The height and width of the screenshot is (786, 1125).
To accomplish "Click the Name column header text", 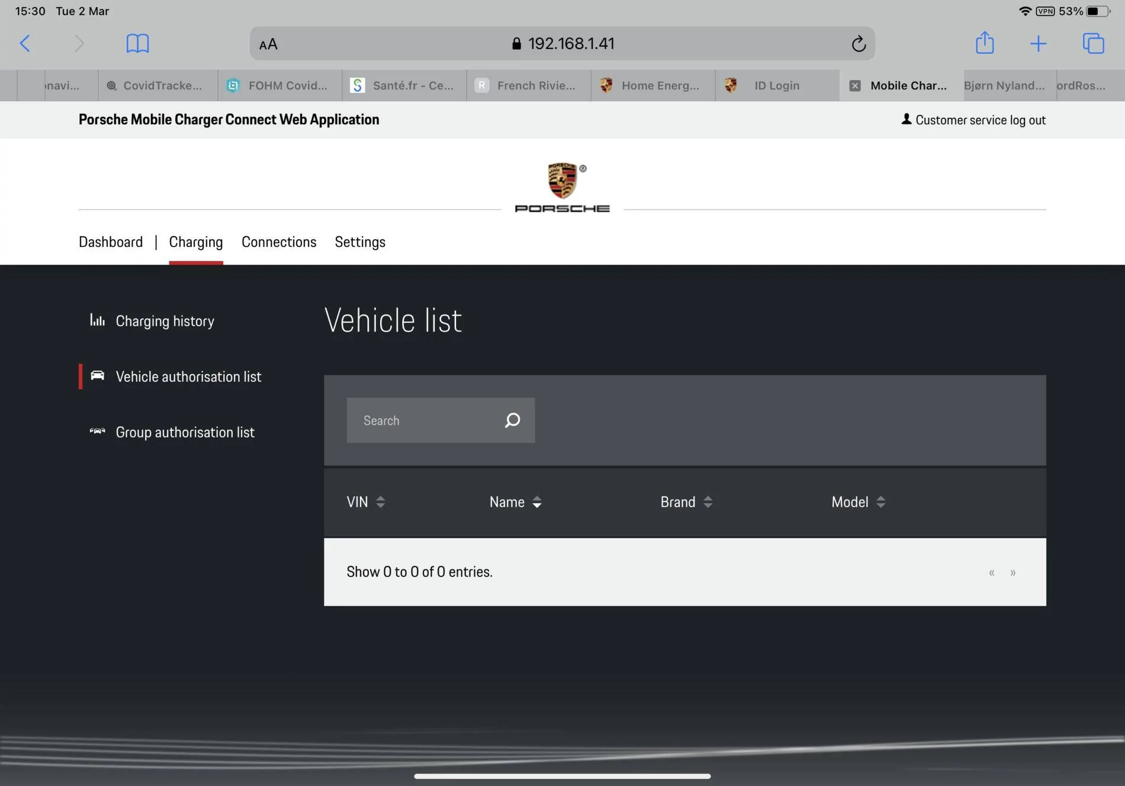I will (507, 502).
